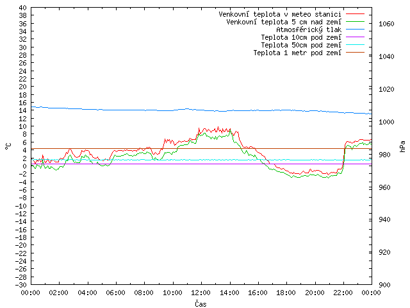Click the -10 °C axis value
Screen dimensions: 410x308
click(21, 206)
